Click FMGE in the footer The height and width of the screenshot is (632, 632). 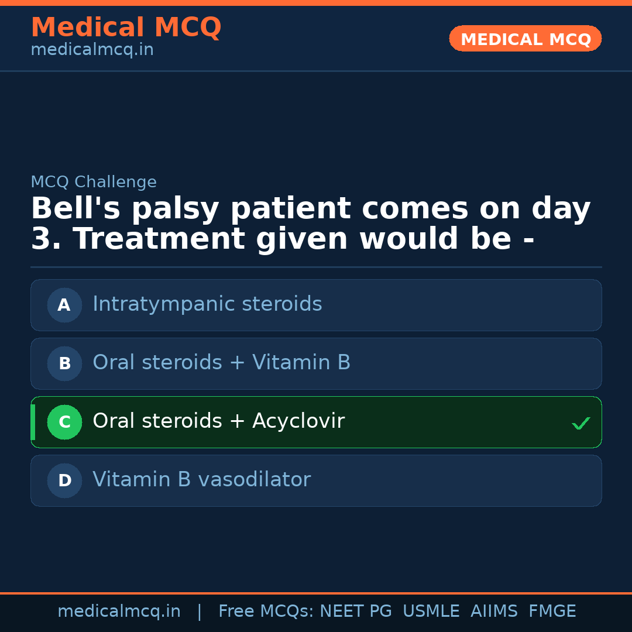pyautogui.click(x=552, y=612)
